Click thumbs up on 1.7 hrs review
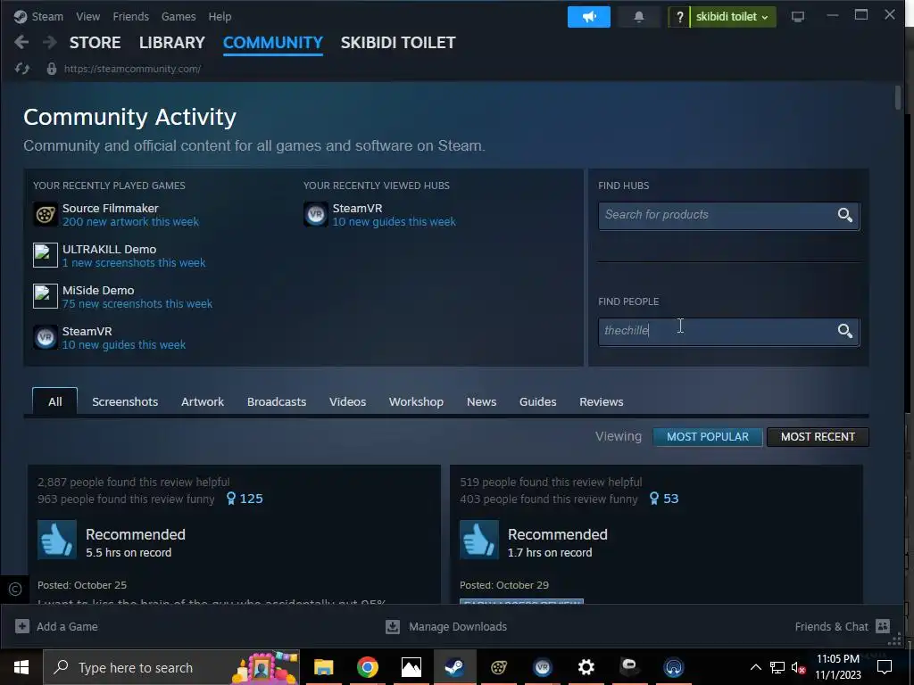Viewport: 914px width, 685px height. [479, 540]
